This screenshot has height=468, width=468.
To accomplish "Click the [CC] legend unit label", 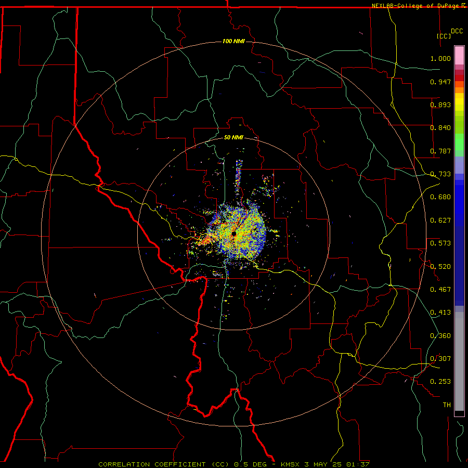I will coord(444,36).
